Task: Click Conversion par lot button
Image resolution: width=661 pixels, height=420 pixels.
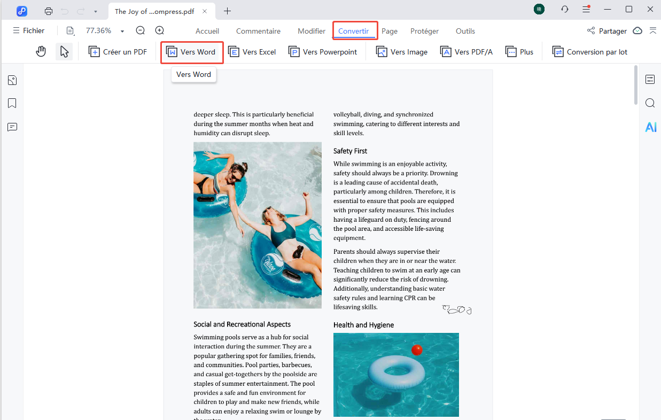Action: pyautogui.click(x=590, y=52)
